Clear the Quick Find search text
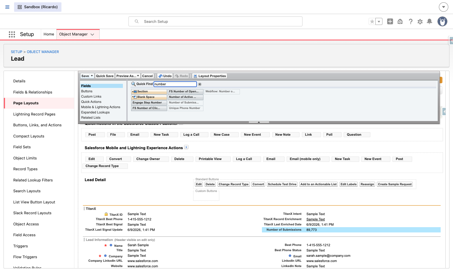This screenshot has width=453, height=272. [x=200, y=84]
